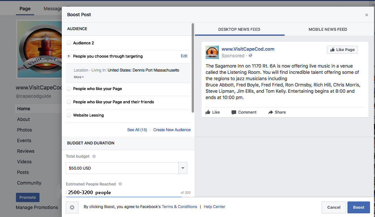The image size is (375, 217).
Task: Click the Estimated People Reached info icon
Action: (120, 184)
